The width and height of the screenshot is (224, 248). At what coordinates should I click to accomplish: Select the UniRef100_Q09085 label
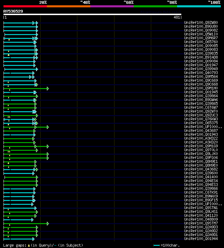(201, 46)
